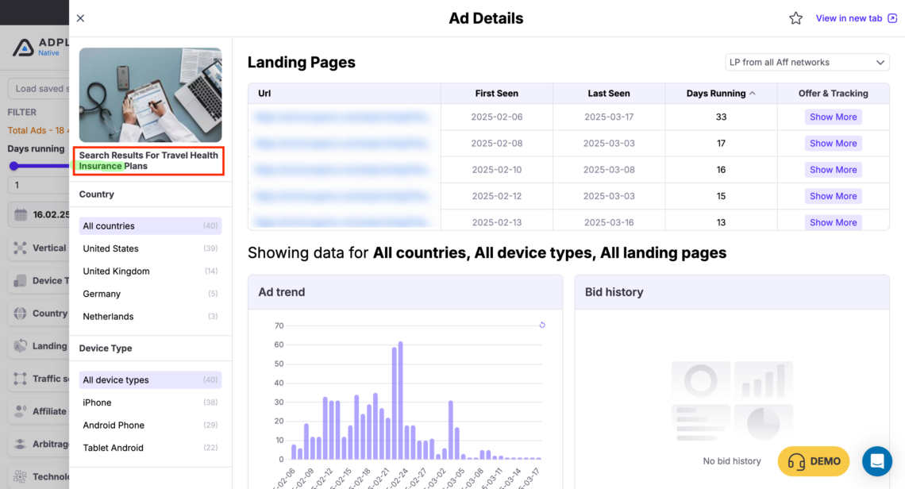This screenshot has height=489, width=905.
Task: Open View in new tab link
Action: tap(849, 17)
